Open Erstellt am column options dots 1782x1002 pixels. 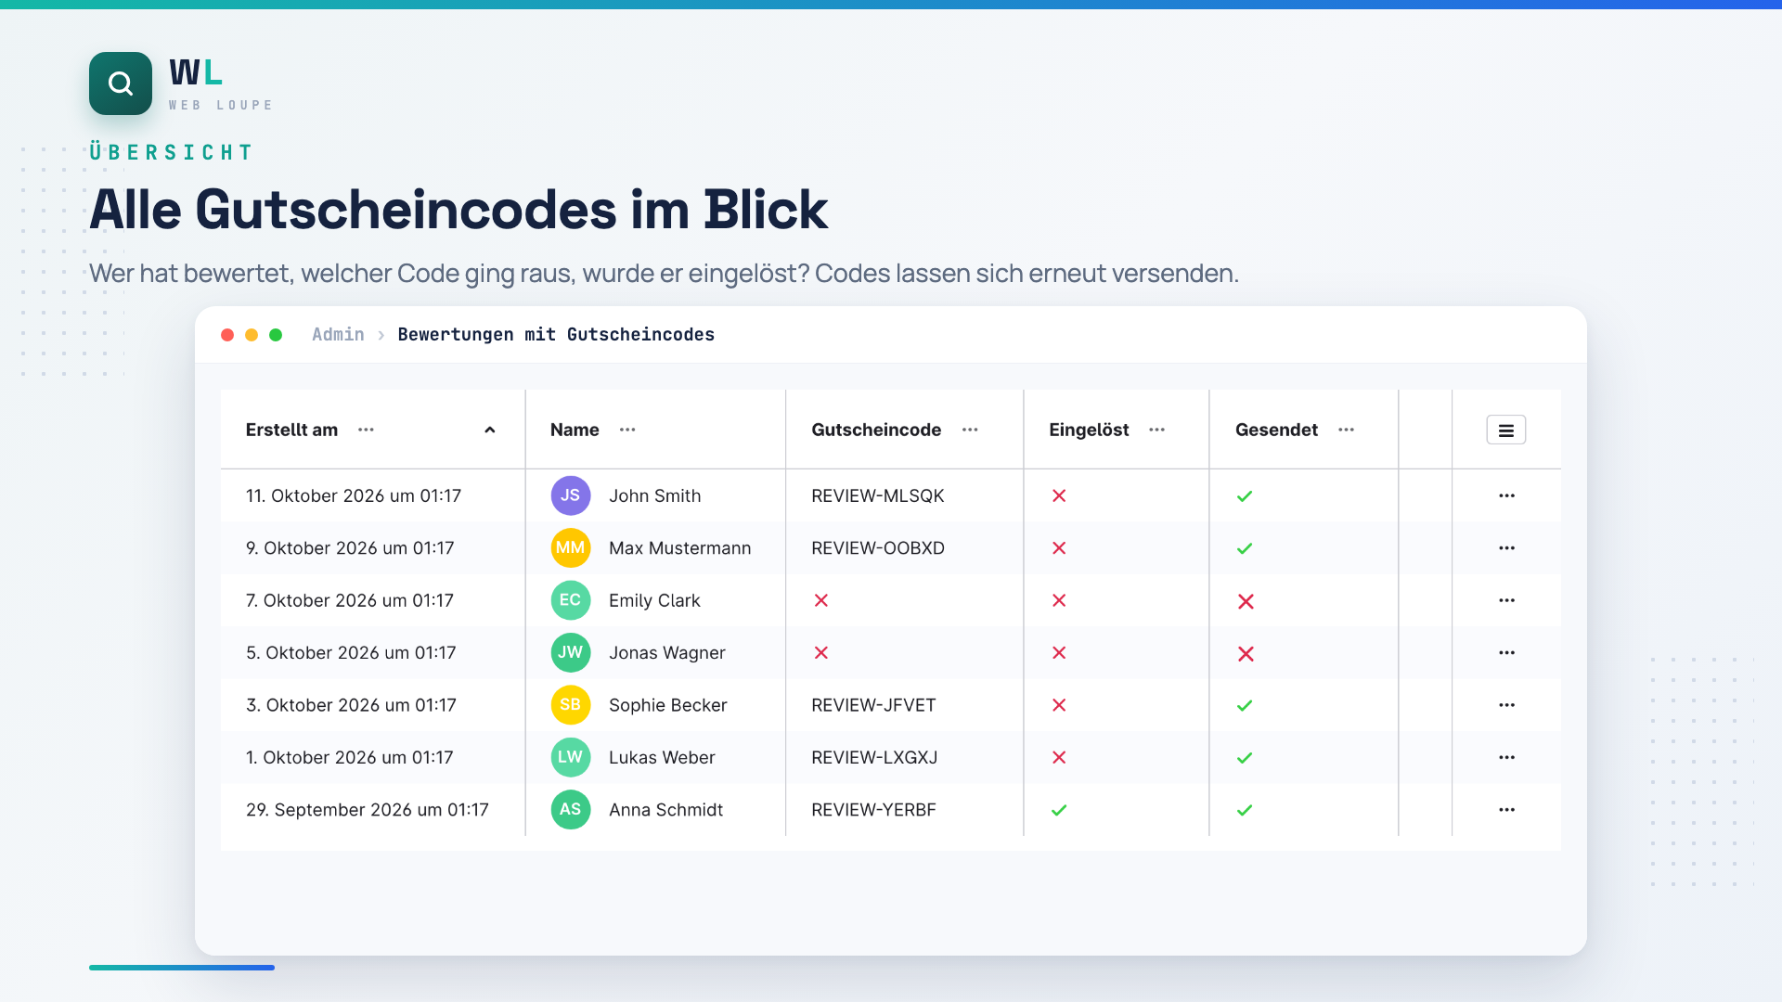click(366, 430)
